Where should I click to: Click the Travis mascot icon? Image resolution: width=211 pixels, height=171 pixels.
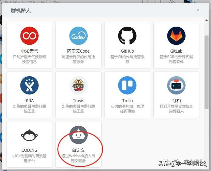pyautogui.click(x=78, y=85)
